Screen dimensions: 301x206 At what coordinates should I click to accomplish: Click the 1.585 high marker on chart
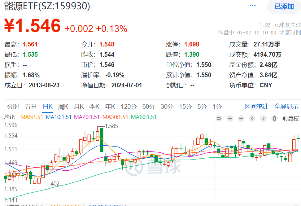click(111, 126)
